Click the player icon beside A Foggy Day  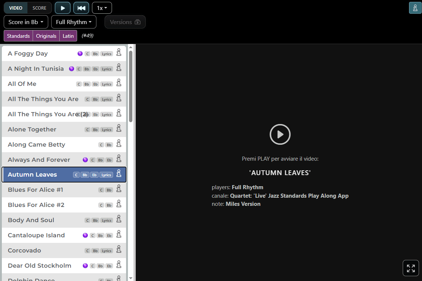(x=119, y=52)
